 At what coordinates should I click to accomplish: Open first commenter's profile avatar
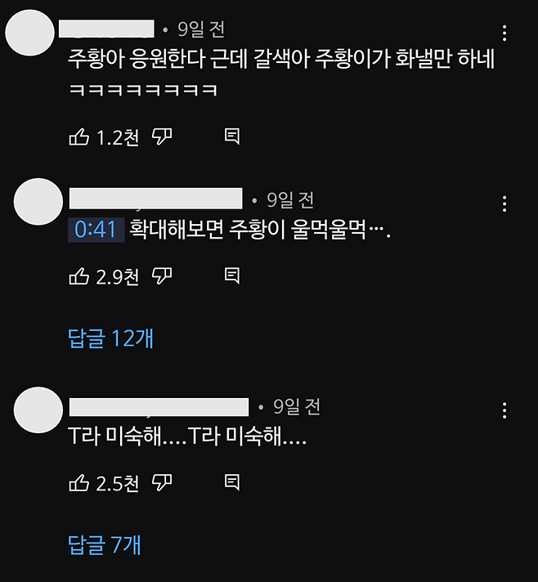click(29, 33)
